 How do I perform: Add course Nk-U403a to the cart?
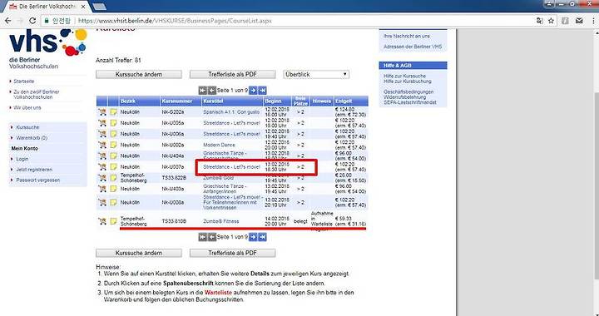point(102,189)
